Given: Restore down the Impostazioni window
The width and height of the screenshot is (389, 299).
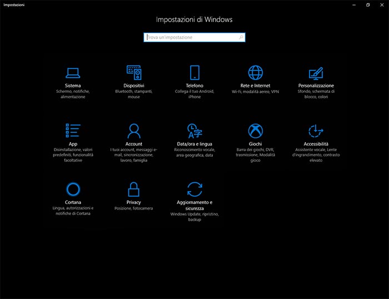Looking at the screenshot, I should point(368,4).
